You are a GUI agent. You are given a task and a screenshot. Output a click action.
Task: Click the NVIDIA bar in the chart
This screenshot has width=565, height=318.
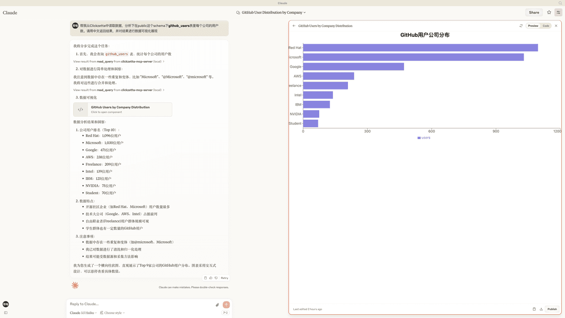click(x=311, y=114)
